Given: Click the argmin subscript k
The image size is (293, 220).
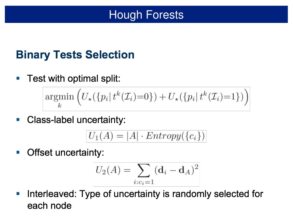Looking at the screenshot, I should 60,106.
